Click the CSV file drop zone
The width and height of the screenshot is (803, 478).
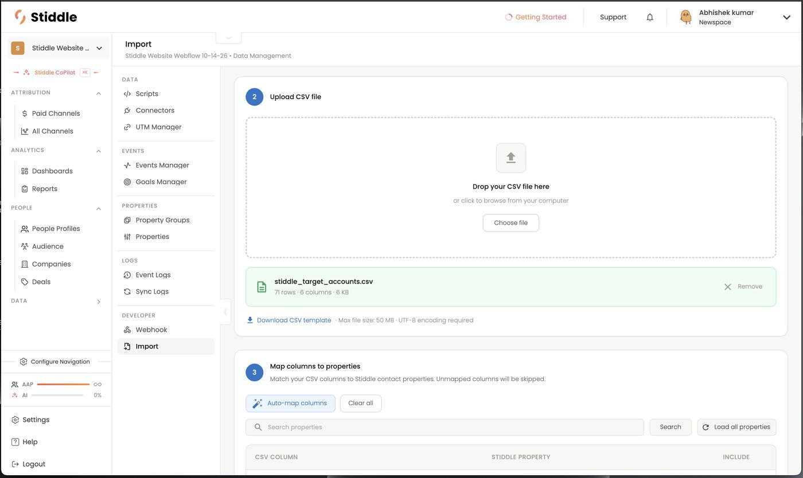511,187
